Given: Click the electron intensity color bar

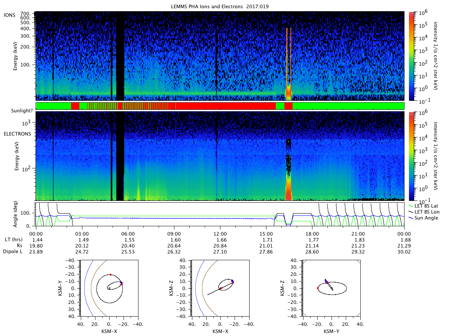Looking at the screenshot, I should (x=412, y=156).
